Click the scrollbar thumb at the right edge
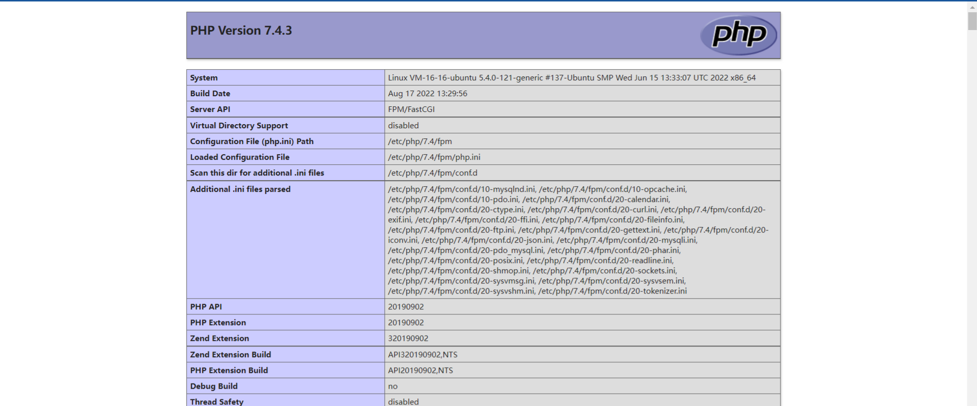 tap(972, 21)
